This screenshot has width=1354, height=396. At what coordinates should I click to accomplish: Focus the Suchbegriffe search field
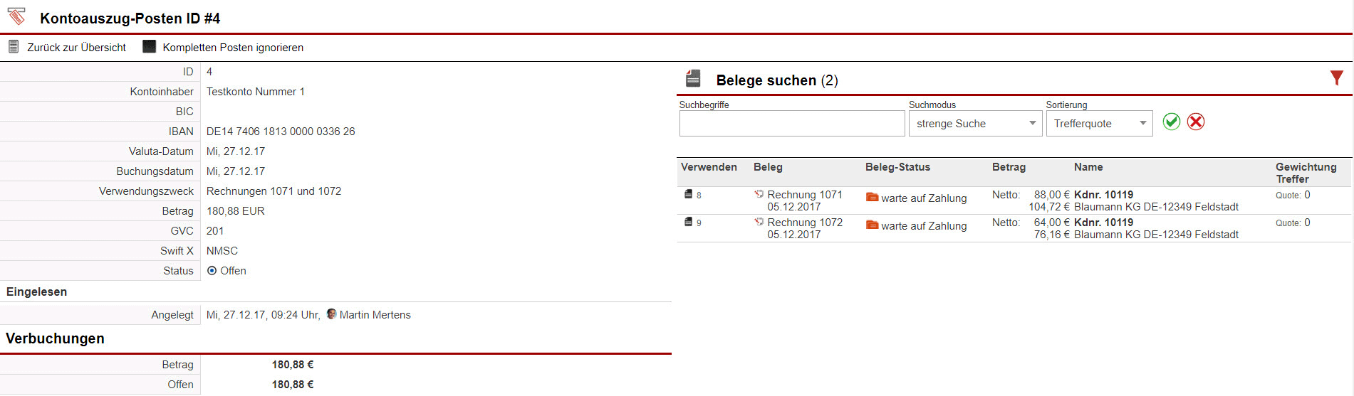coord(791,124)
